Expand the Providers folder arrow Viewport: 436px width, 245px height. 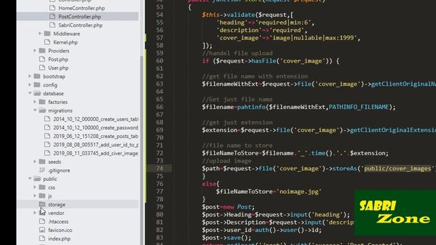[35, 51]
